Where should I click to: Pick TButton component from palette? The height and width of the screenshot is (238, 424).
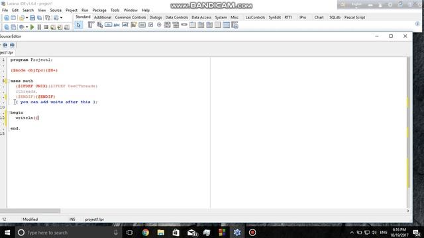pos(108,25)
